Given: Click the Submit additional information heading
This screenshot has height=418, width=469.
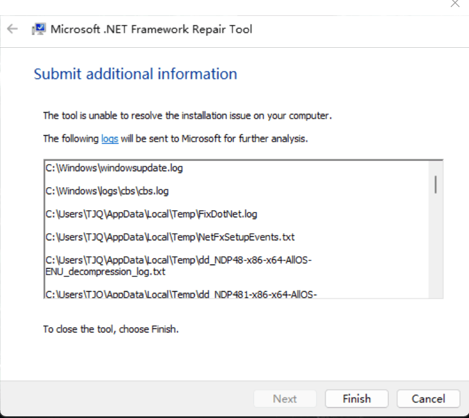Looking at the screenshot, I should pyautogui.click(x=136, y=74).
